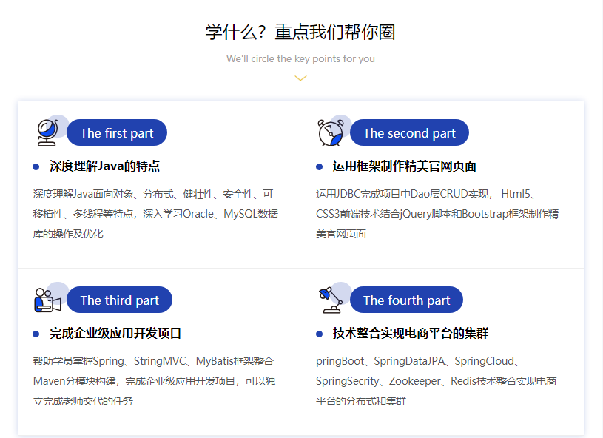Click the JDBC and Bootstrap description paragraph
Image resolution: width=603 pixels, height=438 pixels.
pos(437,214)
